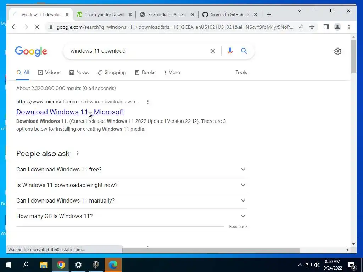Open the network tray icon

[309, 265]
